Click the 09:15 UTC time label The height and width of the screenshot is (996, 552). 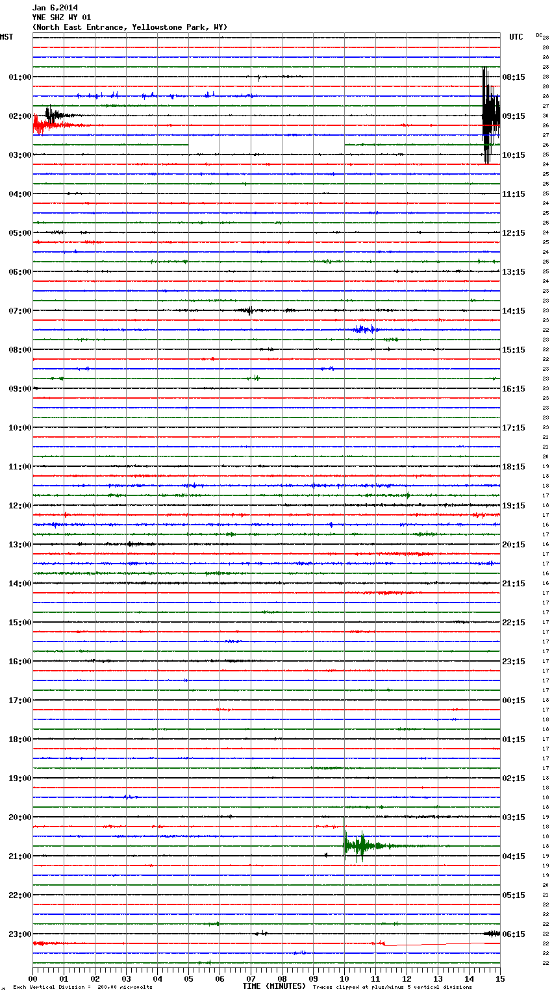(x=514, y=116)
